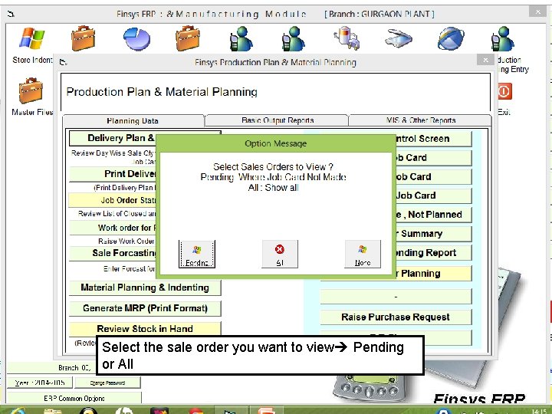Image resolution: width=552 pixels, height=414 pixels.
Task: Click the Pending Report button
Action: coord(432,253)
